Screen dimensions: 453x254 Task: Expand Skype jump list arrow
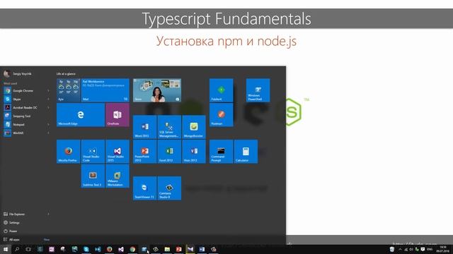(49, 99)
